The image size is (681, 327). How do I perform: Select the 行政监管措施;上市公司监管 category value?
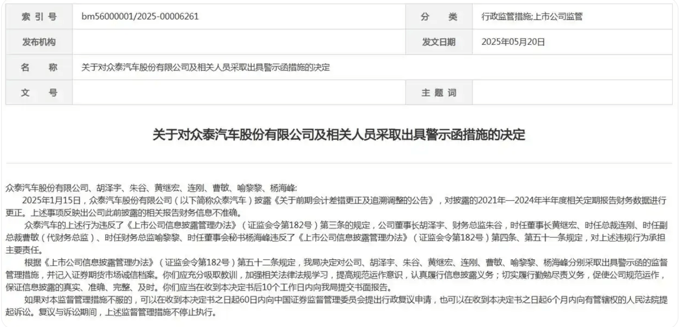tap(532, 17)
